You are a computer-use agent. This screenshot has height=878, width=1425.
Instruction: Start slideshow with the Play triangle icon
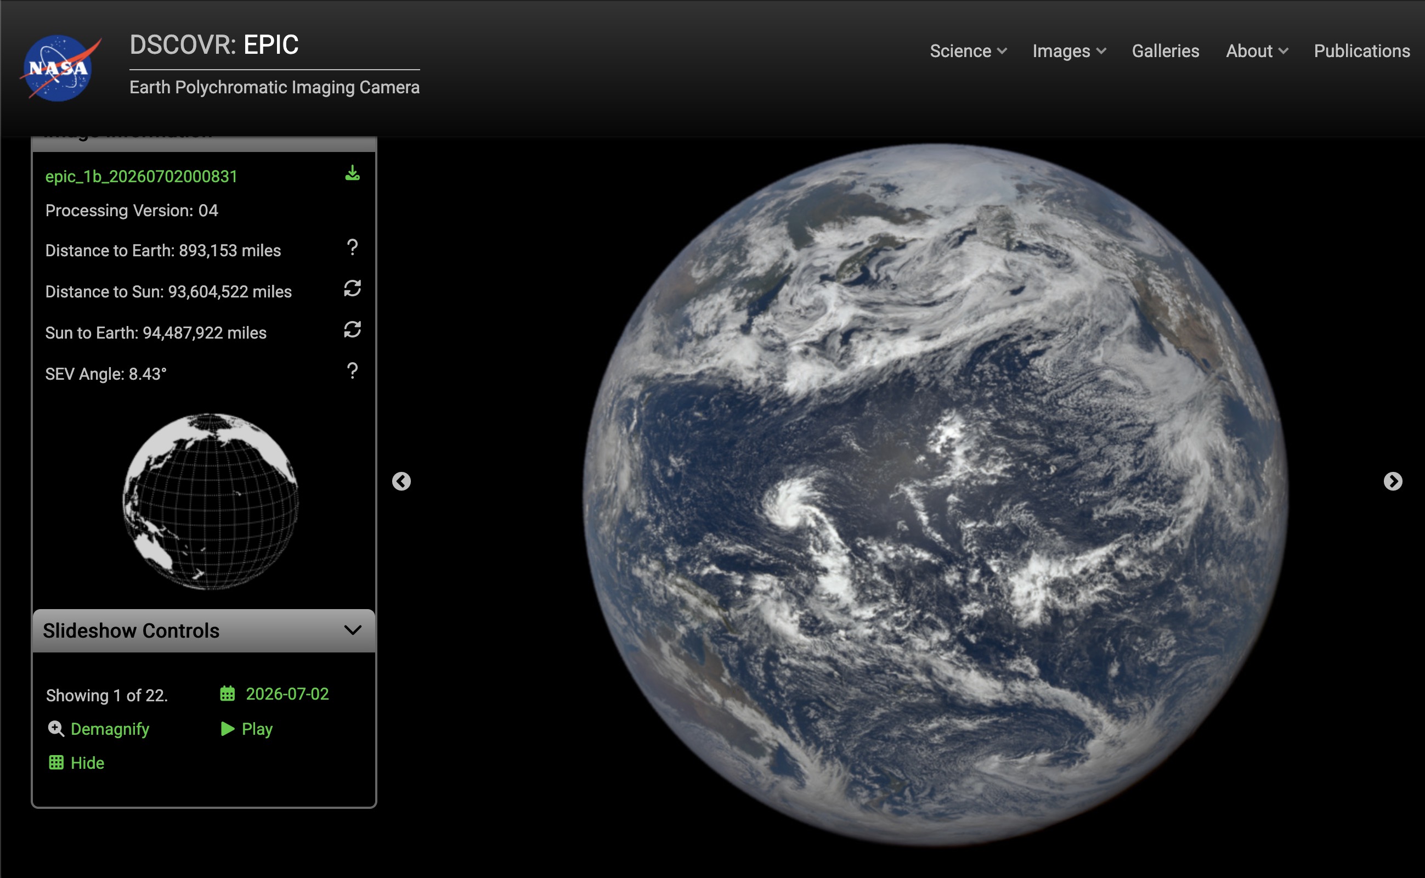(228, 729)
